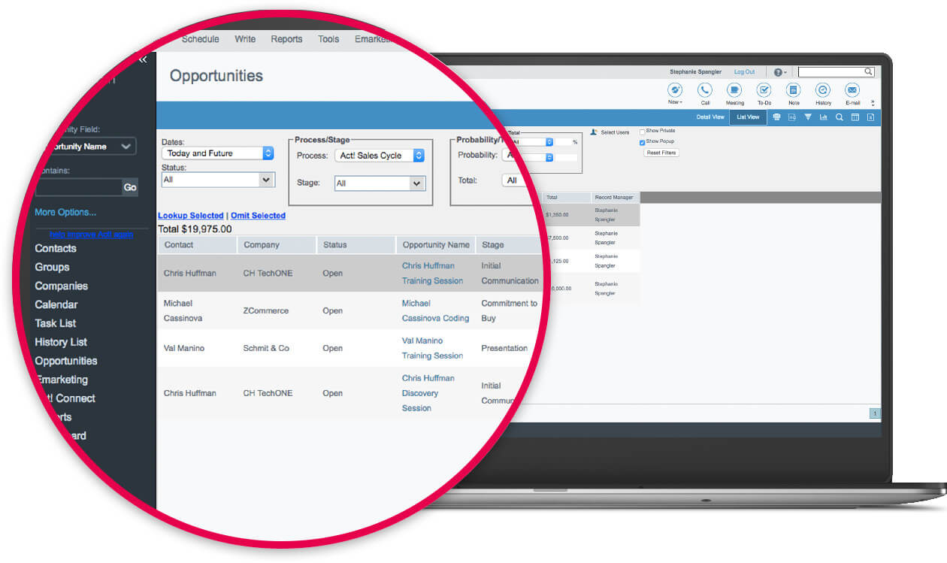
Task: Click the Call phone icon
Action: 704,90
